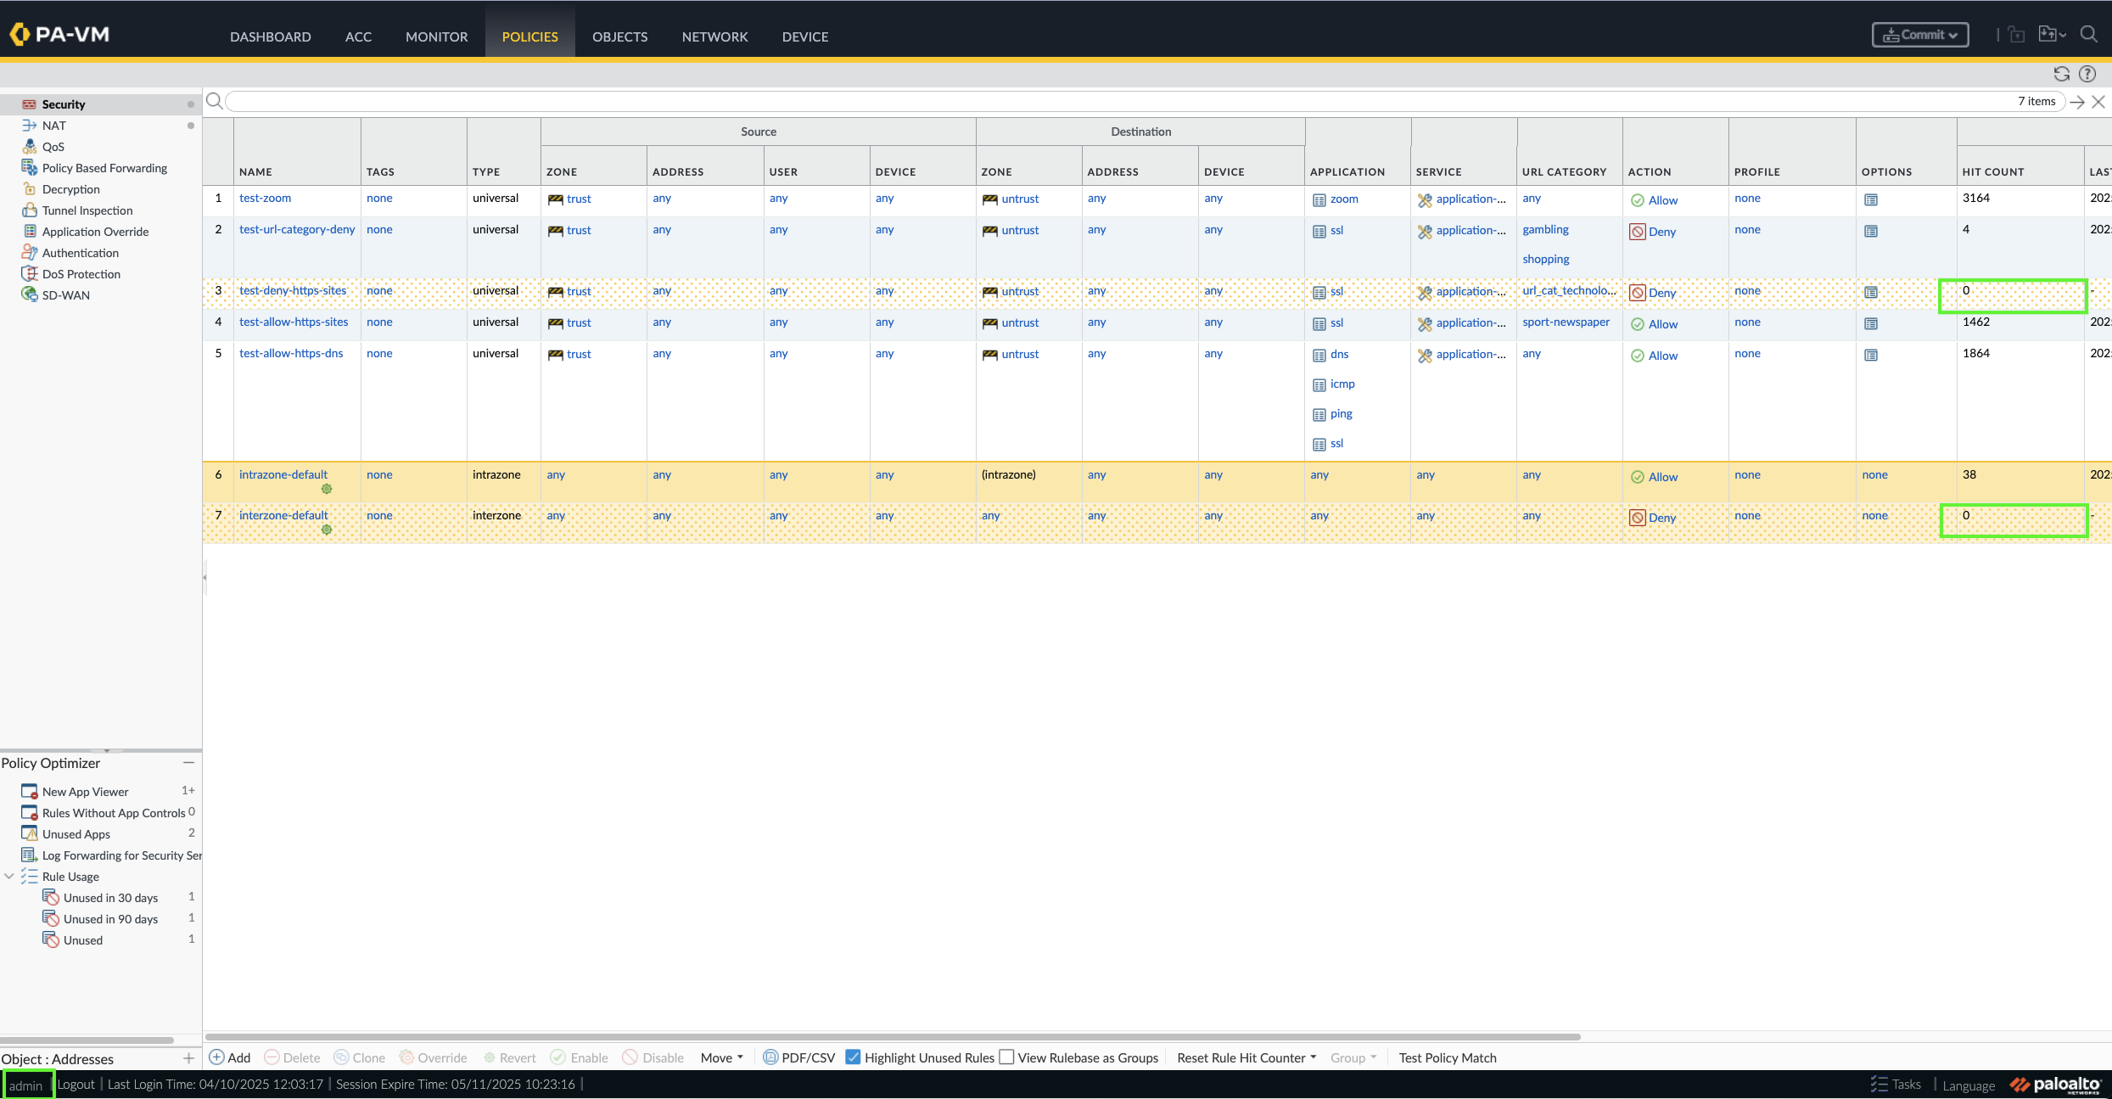Click the Add rule plus icon
This screenshot has width=2112, height=1099.
click(x=217, y=1057)
